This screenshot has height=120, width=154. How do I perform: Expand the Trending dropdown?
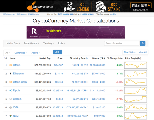pyautogui.click(x=48, y=43)
